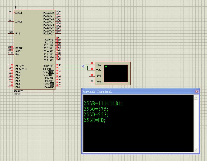Click the 253B=11111101; line in terminal
This screenshot has height=161, width=207.
tap(103, 104)
